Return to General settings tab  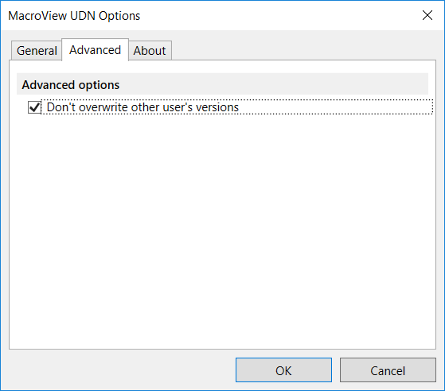tap(37, 51)
